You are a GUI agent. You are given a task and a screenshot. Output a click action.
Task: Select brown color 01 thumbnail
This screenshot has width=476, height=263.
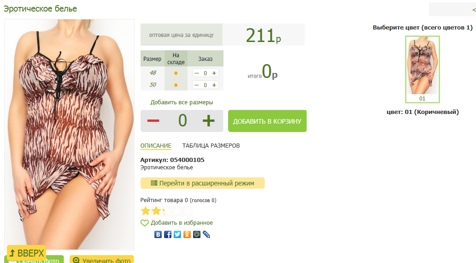422,69
